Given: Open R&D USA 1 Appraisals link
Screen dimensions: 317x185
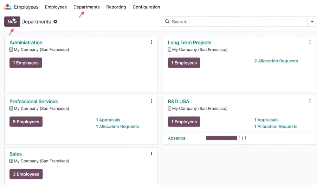Looking at the screenshot, I should point(266,120).
